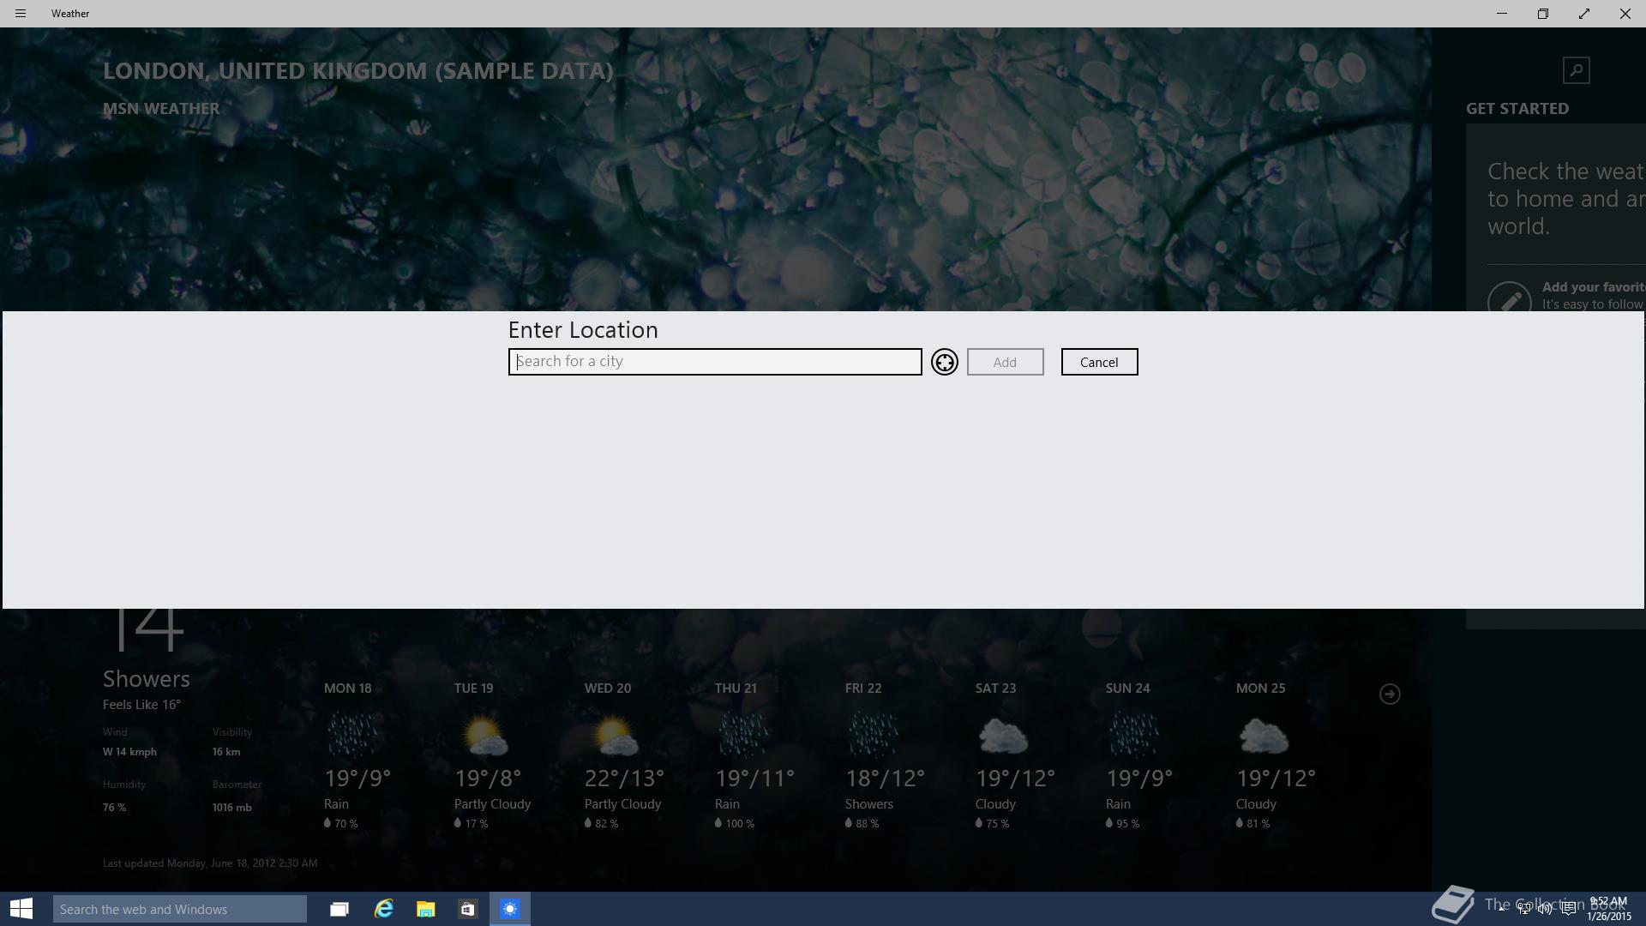Click the GET STARTED heading
Image resolution: width=1646 pixels, height=926 pixels.
pos(1517,109)
